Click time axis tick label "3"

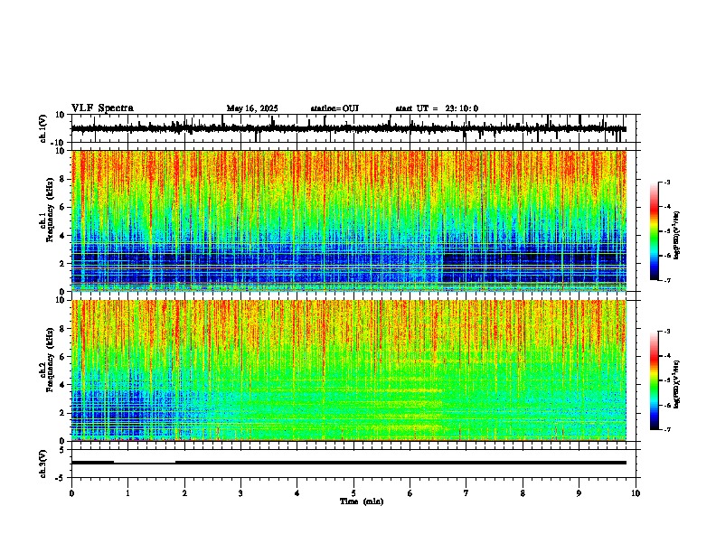pyautogui.click(x=240, y=493)
